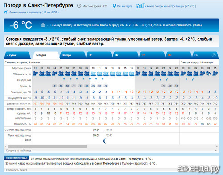
Task: Click the map pin icon
Action: (x=114, y=6)
